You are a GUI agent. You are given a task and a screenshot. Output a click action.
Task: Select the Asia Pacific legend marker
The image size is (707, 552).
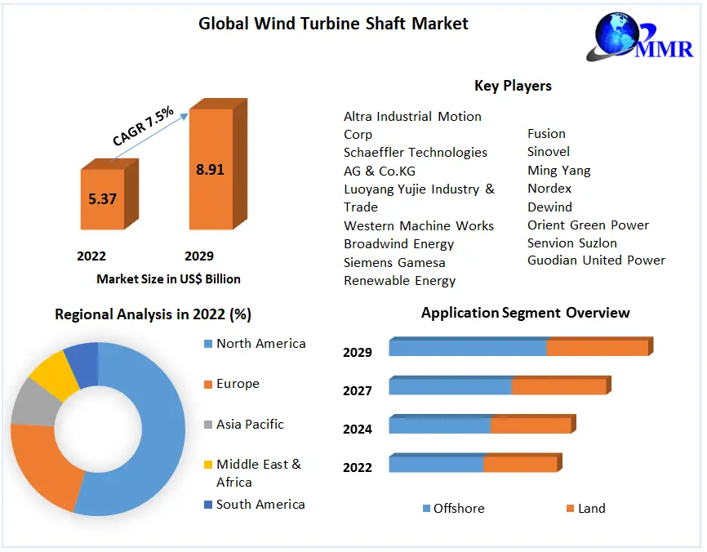coord(208,425)
